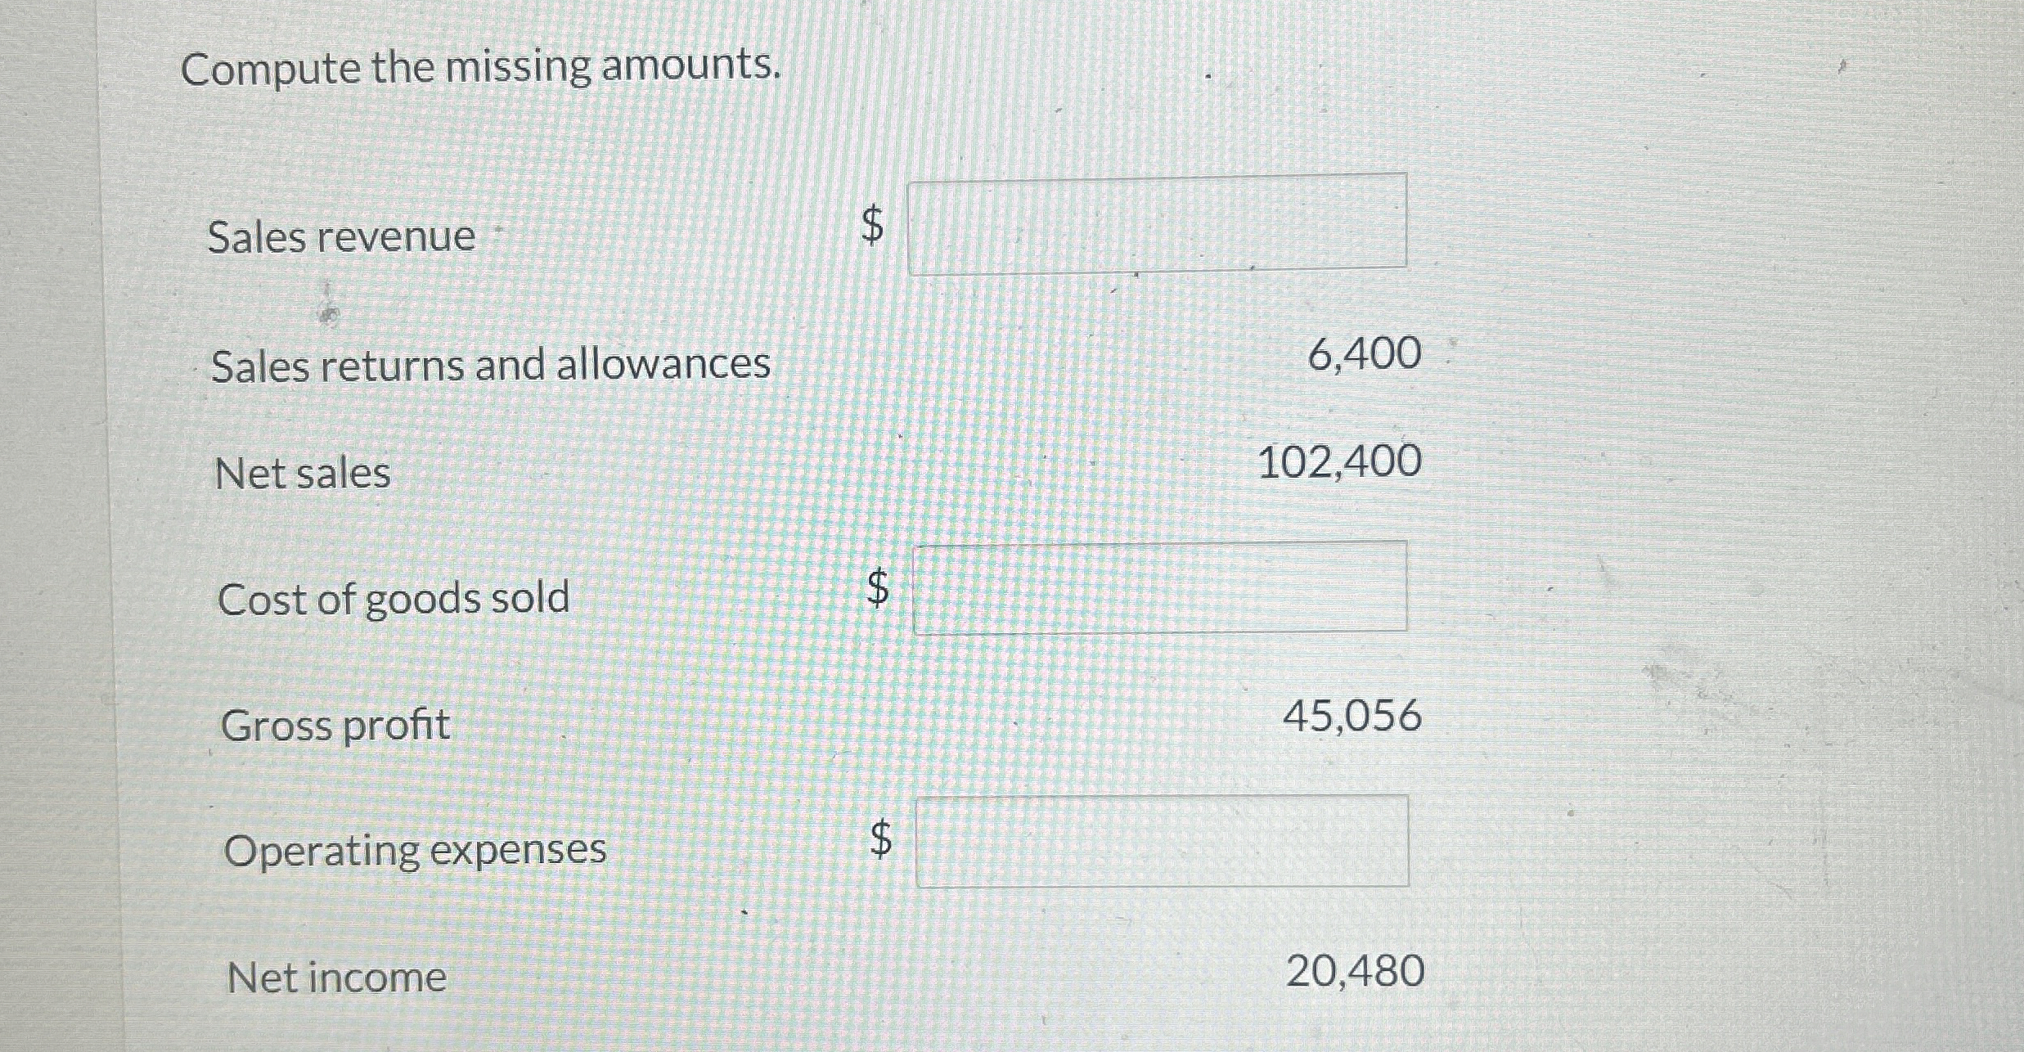
Task: Click the 6,400 returns value
Action: click(x=1364, y=355)
